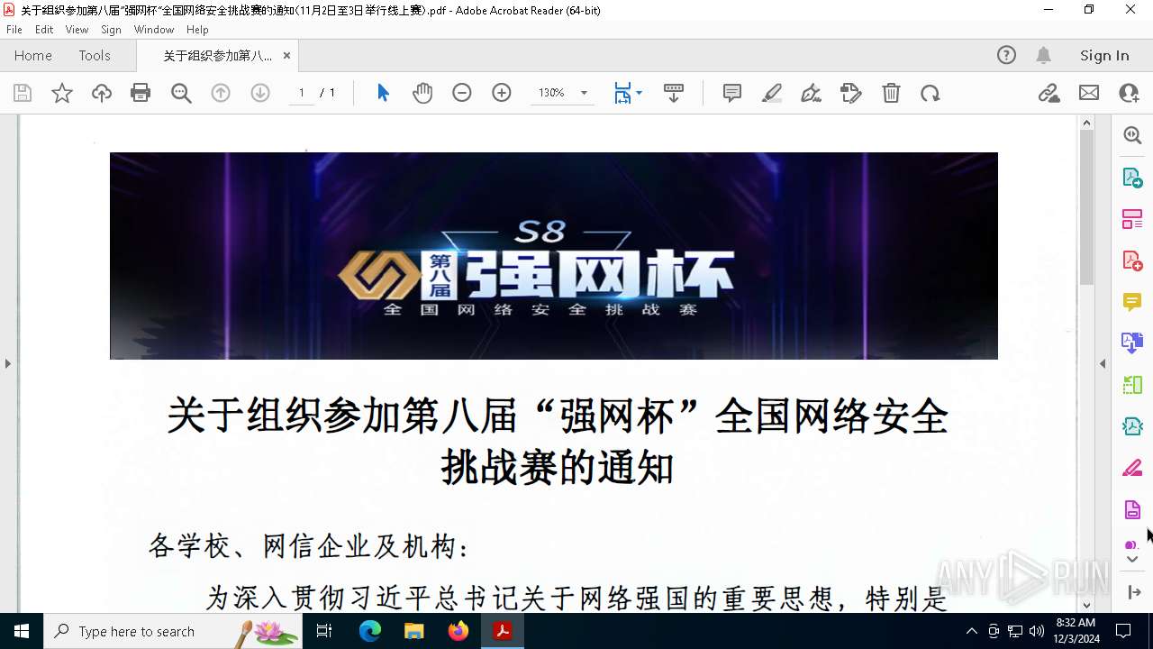Add a sticky note comment

click(732, 93)
